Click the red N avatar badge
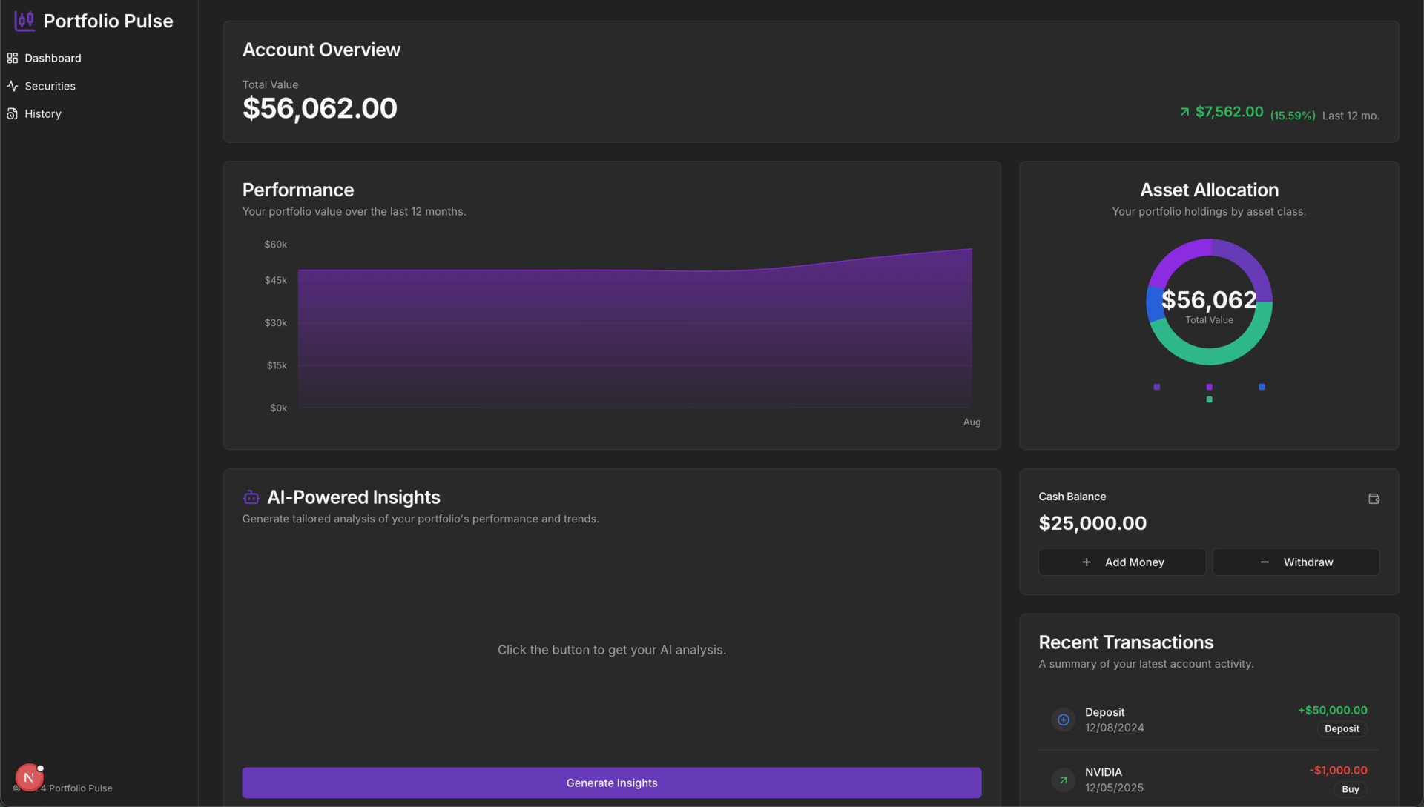Image resolution: width=1424 pixels, height=807 pixels. [x=29, y=777]
